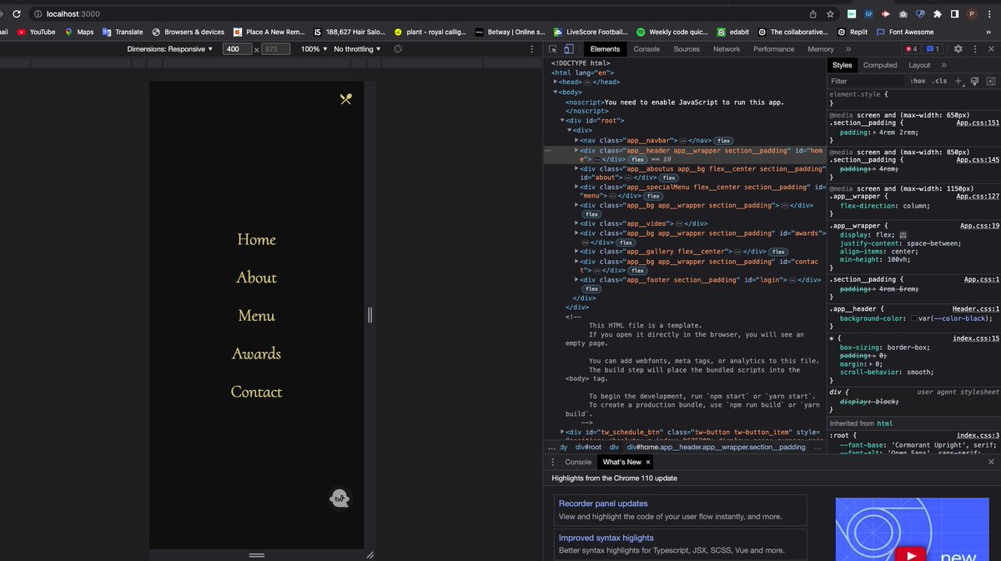The width and height of the screenshot is (1001, 561).
Task: Open the No throttling dropdown
Action: 357,49
